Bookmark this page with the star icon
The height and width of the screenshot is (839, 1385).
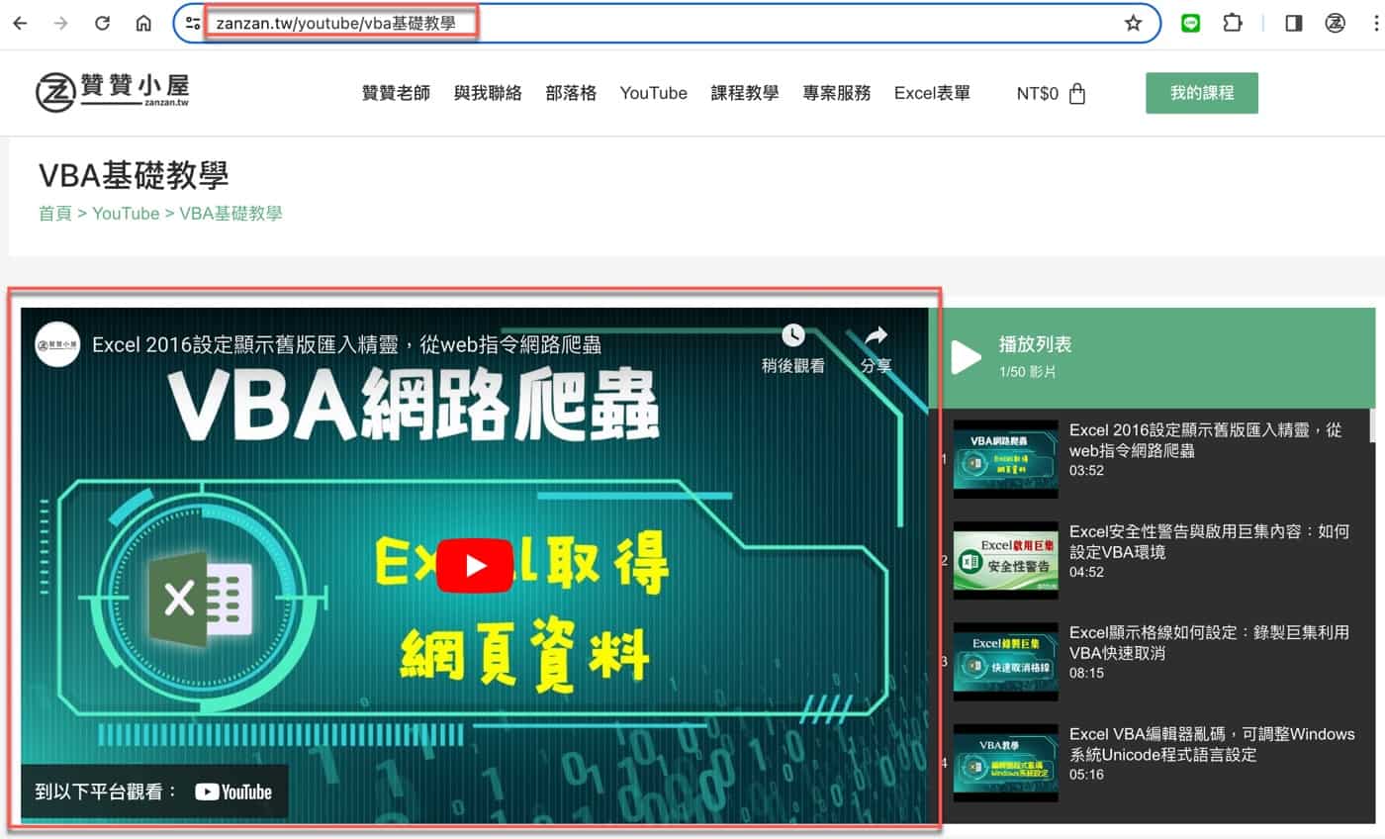pos(1133,23)
